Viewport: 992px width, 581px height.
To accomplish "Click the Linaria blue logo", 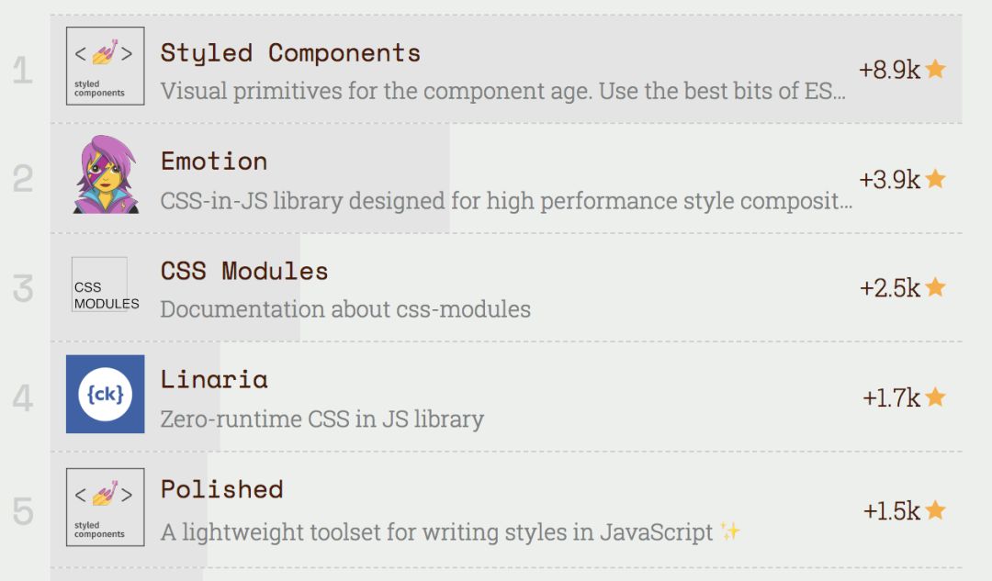I will pos(105,394).
